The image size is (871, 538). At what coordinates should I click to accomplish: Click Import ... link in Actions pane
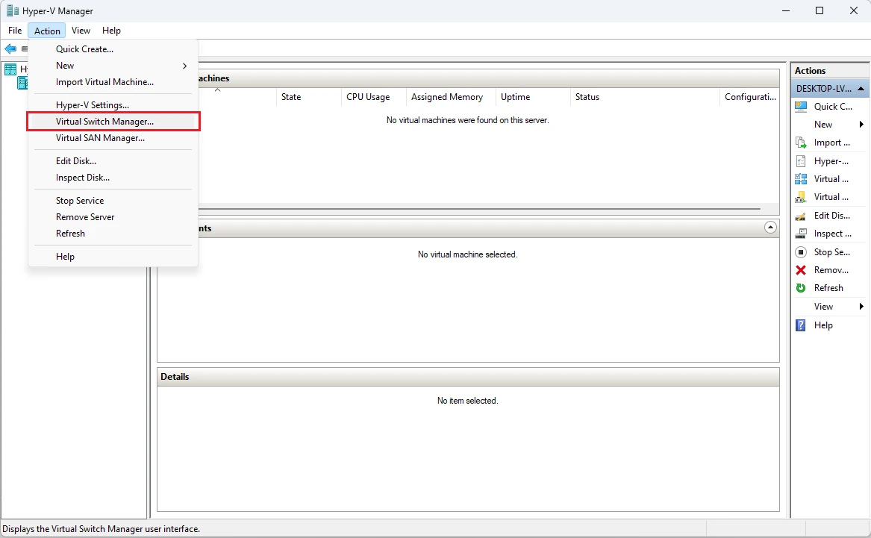831,143
